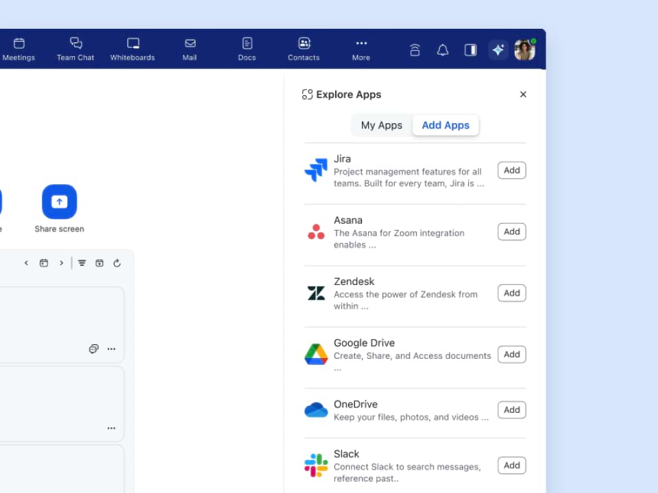Toggle the side panel layout icon

pyautogui.click(x=470, y=49)
